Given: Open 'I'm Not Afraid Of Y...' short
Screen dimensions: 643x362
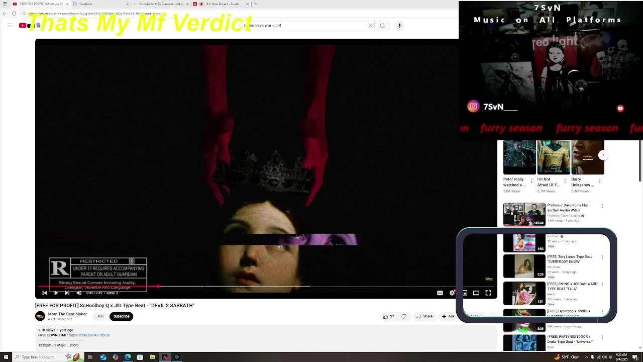Looking at the screenshot, I should pyautogui.click(x=554, y=157).
